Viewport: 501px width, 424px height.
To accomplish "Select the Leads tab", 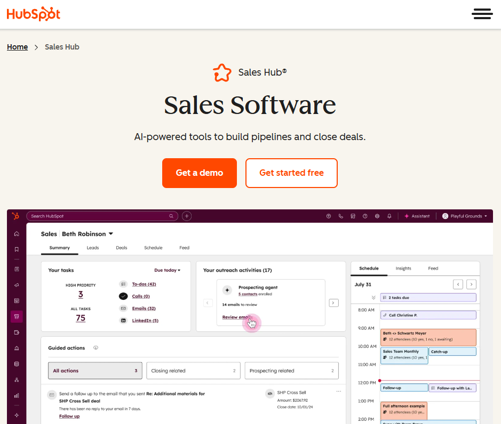I will pos(93,248).
